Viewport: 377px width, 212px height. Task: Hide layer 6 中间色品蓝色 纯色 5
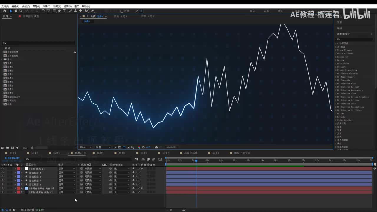[3, 188]
